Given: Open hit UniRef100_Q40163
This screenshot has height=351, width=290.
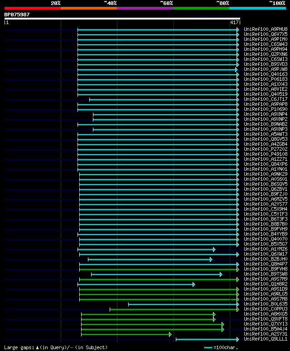Looking at the screenshot, I should pyautogui.click(x=266, y=74).
